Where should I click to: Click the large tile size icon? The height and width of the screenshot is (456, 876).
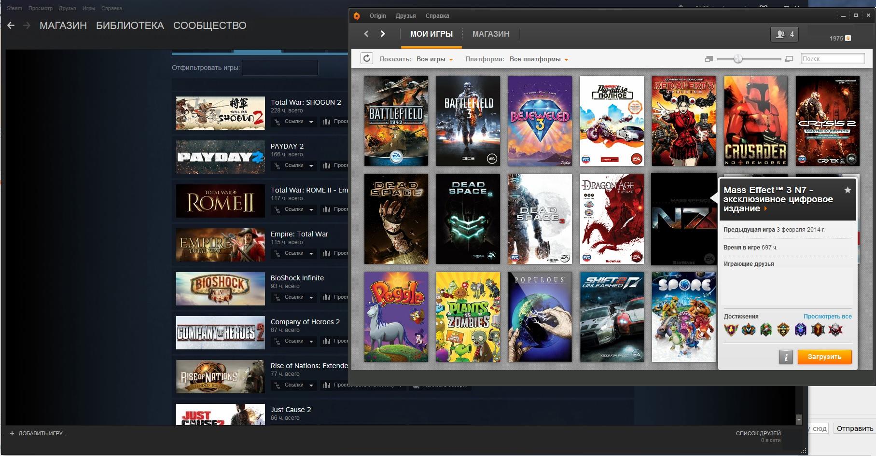(x=789, y=59)
